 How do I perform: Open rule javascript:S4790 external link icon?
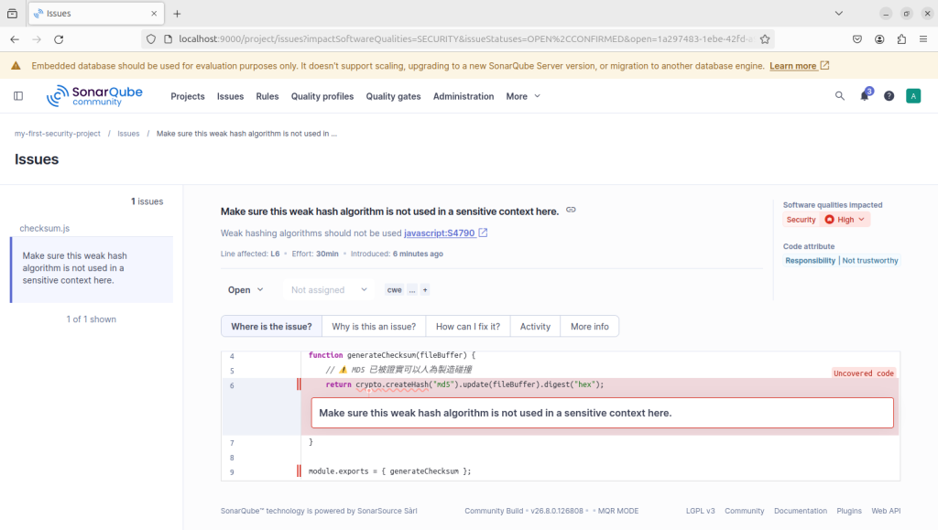(x=483, y=233)
